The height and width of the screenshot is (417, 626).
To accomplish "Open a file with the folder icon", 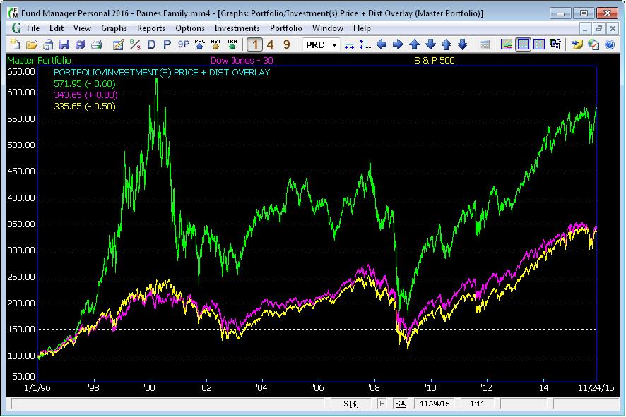I will (32, 44).
